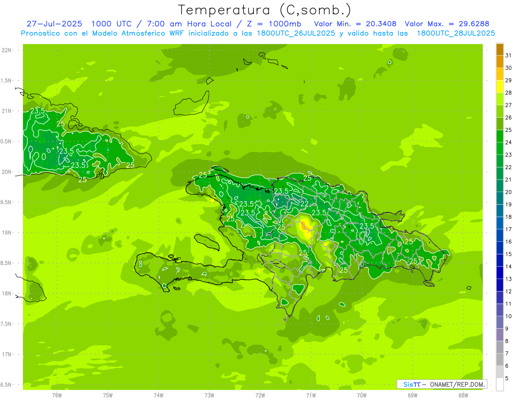This screenshot has height=401, width=520.
Task: Click legend color band between 26 and 27
Action: pos(500,111)
